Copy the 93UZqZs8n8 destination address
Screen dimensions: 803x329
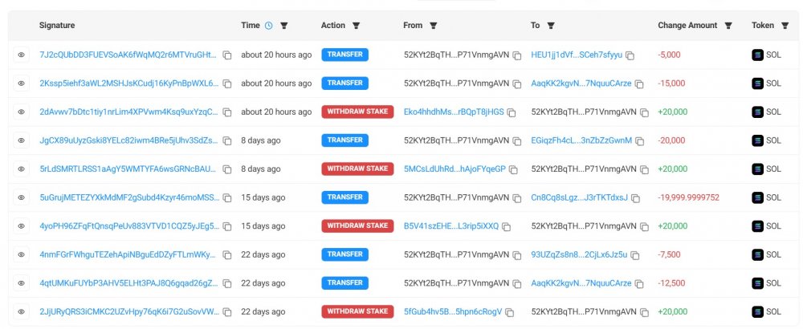pos(635,255)
